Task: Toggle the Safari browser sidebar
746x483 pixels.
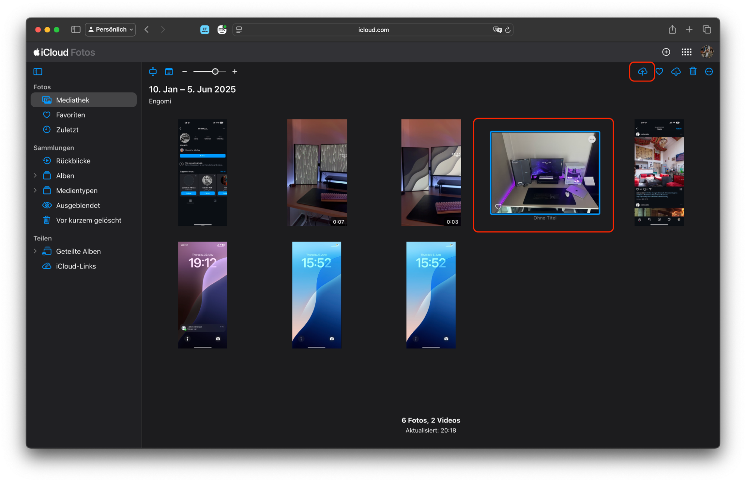Action: coord(76,29)
